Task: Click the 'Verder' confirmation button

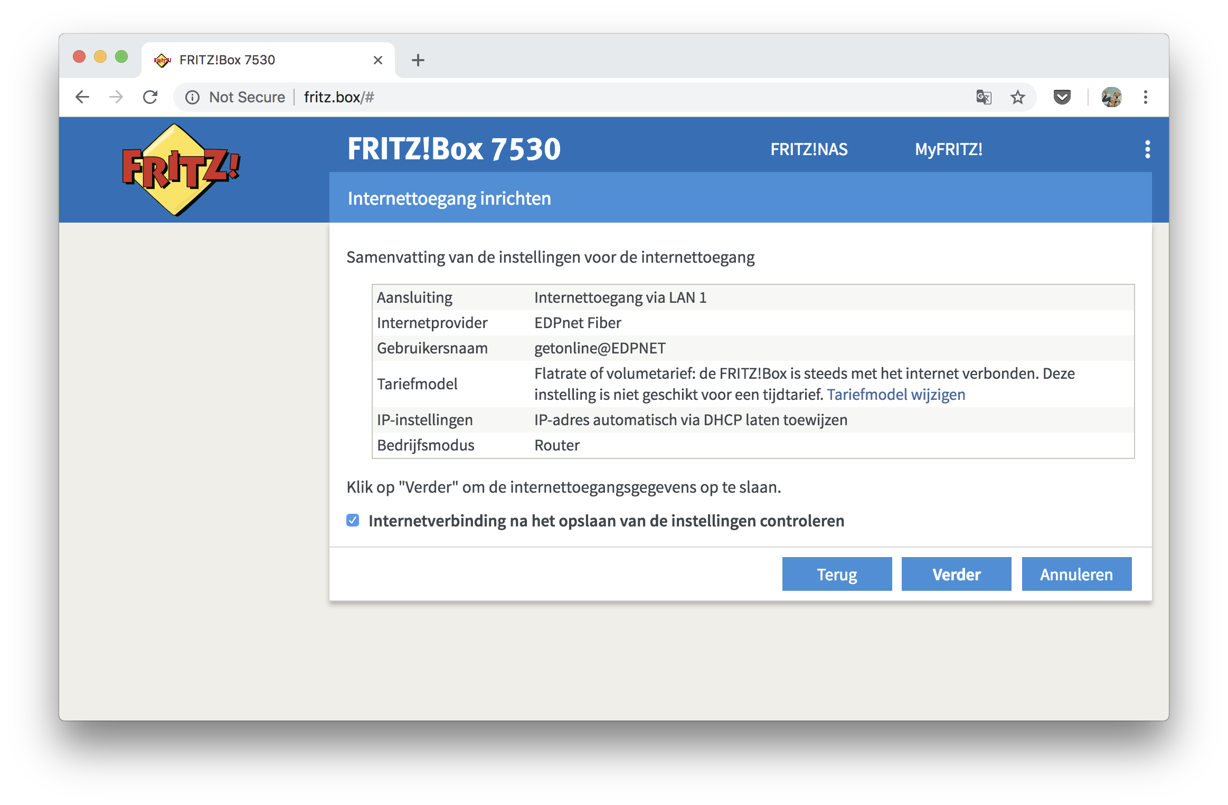Action: click(956, 574)
